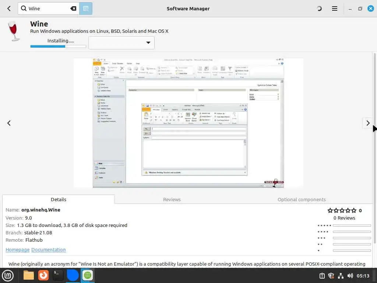Click the one-star rating bar
377x283 pixels.
[x=352, y=251]
